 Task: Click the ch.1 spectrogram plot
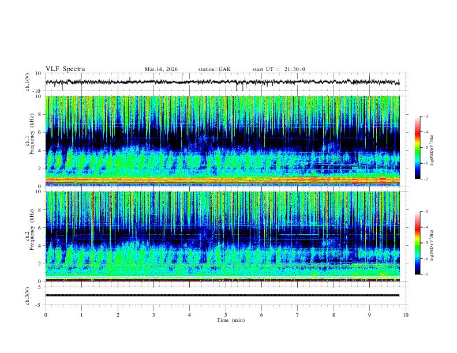[x=222, y=141]
